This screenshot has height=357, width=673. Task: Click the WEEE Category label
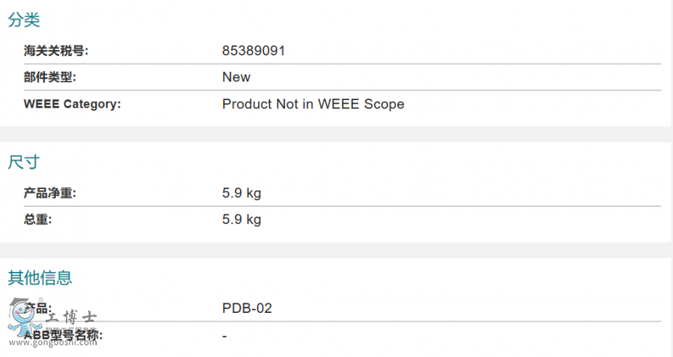(x=73, y=104)
